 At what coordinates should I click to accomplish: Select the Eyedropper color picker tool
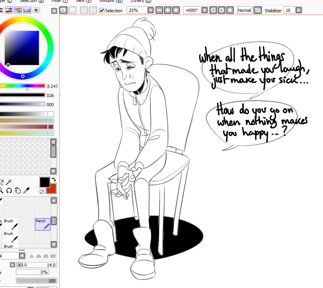point(27,191)
